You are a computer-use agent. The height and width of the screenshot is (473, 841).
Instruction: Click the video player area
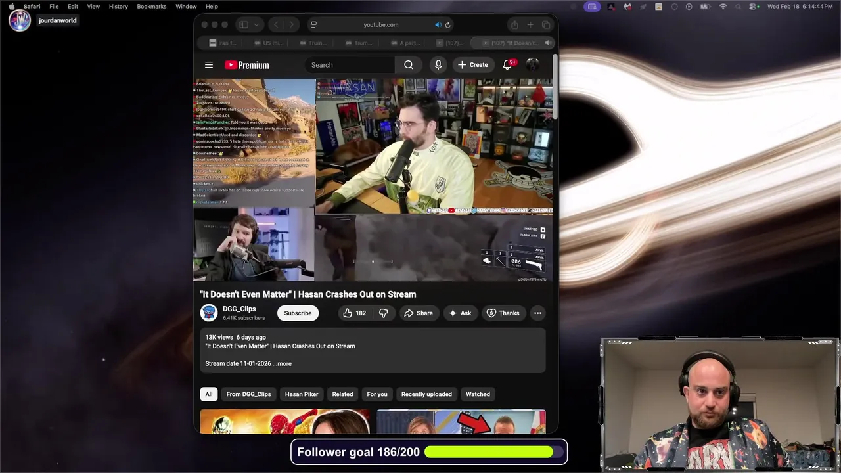[x=373, y=180]
